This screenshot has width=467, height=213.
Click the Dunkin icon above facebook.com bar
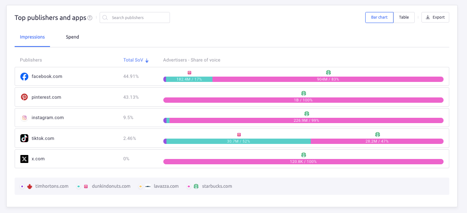click(189, 73)
